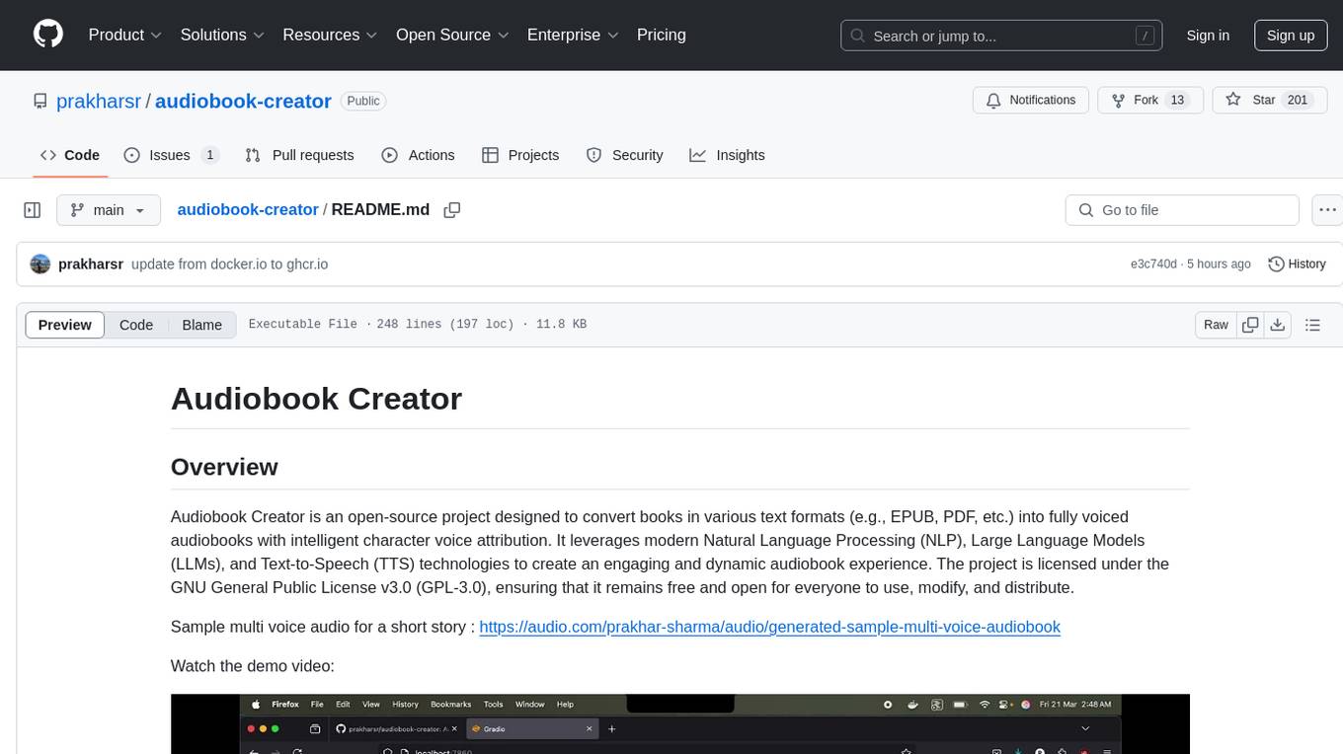
Task: Open audiobook-creator breadcrumb link
Action: (x=247, y=210)
